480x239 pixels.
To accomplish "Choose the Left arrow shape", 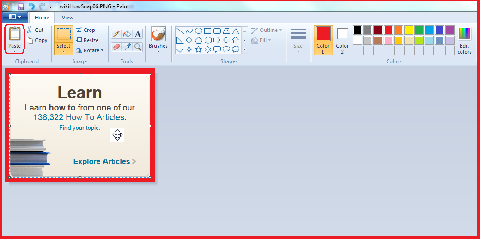I will point(226,40).
